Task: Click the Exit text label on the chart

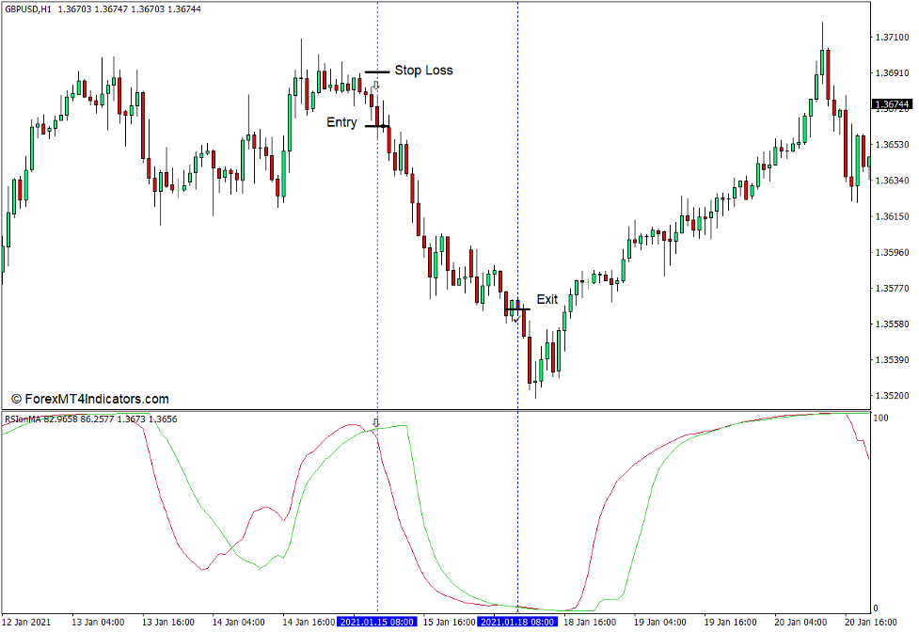Action: point(547,299)
